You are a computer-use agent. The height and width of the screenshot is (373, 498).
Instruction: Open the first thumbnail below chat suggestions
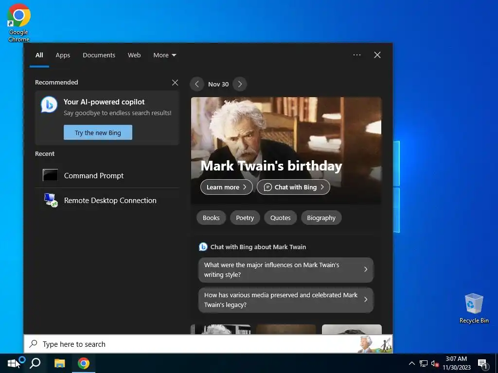click(x=221, y=329)
